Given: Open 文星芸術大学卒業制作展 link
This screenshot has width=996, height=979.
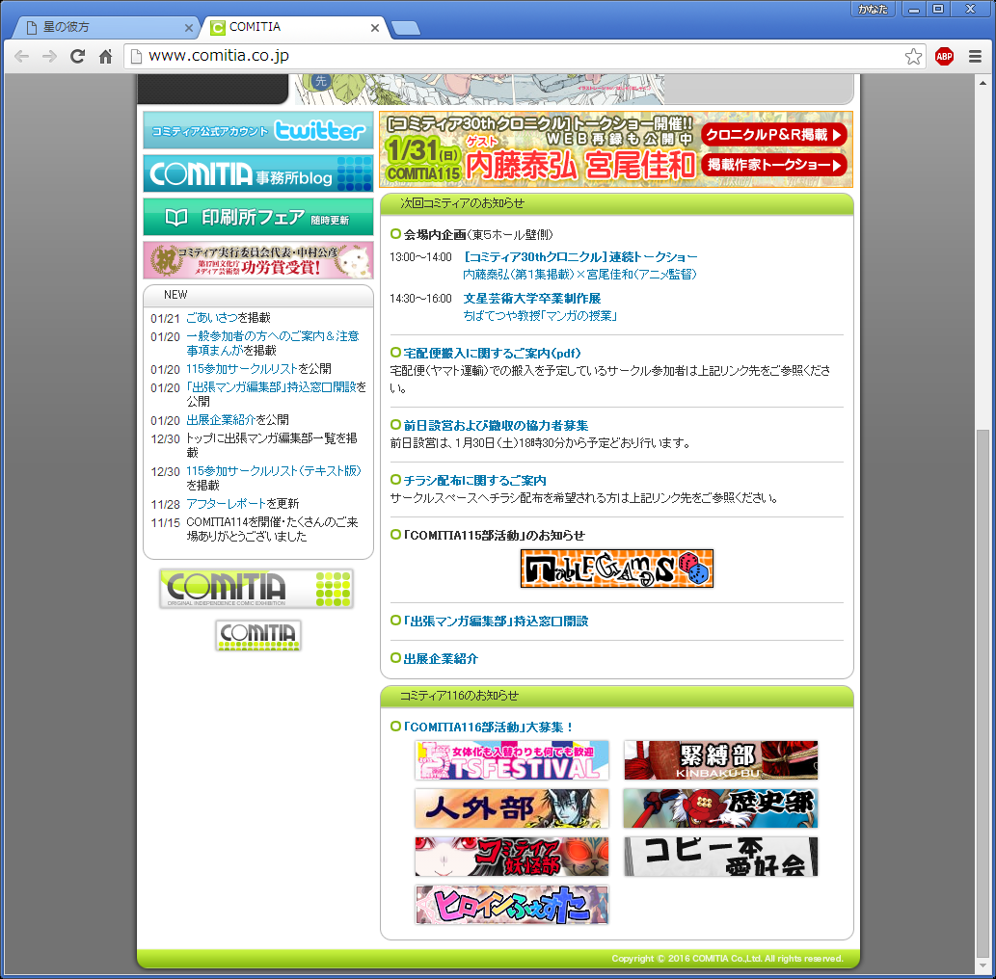Looking at the screenshot, I should pyautogui.click(x=532, y=299).
